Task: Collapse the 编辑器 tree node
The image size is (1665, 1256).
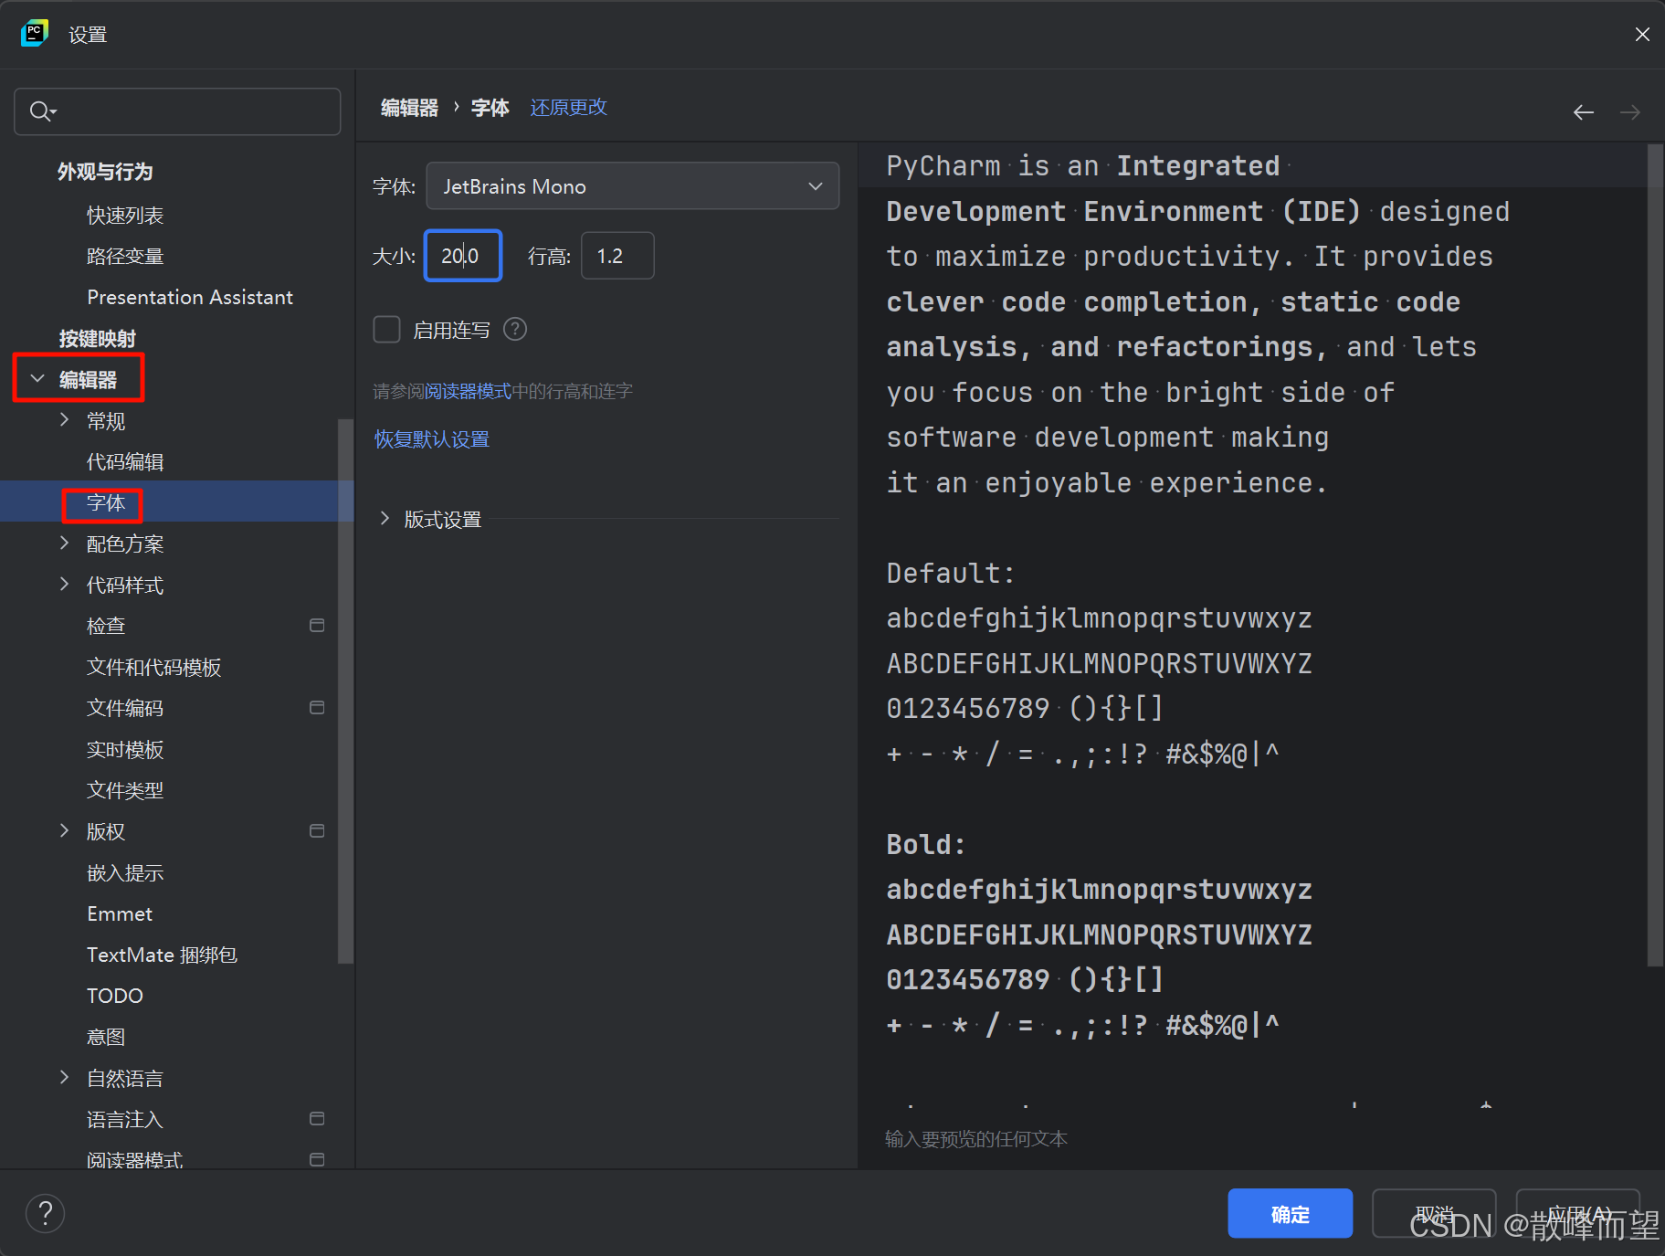Action: (x=37, y=378)
